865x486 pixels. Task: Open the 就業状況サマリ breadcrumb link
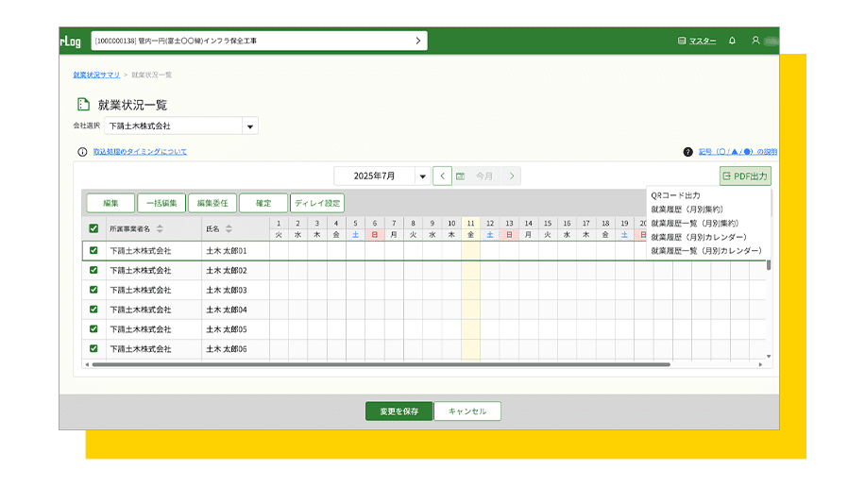pos(95,74)
